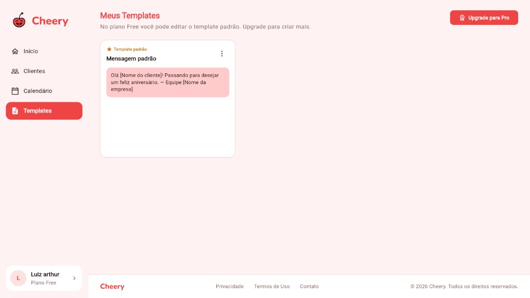This screenshot has height=298, width=530.
Task: Click the Cheery wordmark in the sidebar
Action: pos(50,21)
